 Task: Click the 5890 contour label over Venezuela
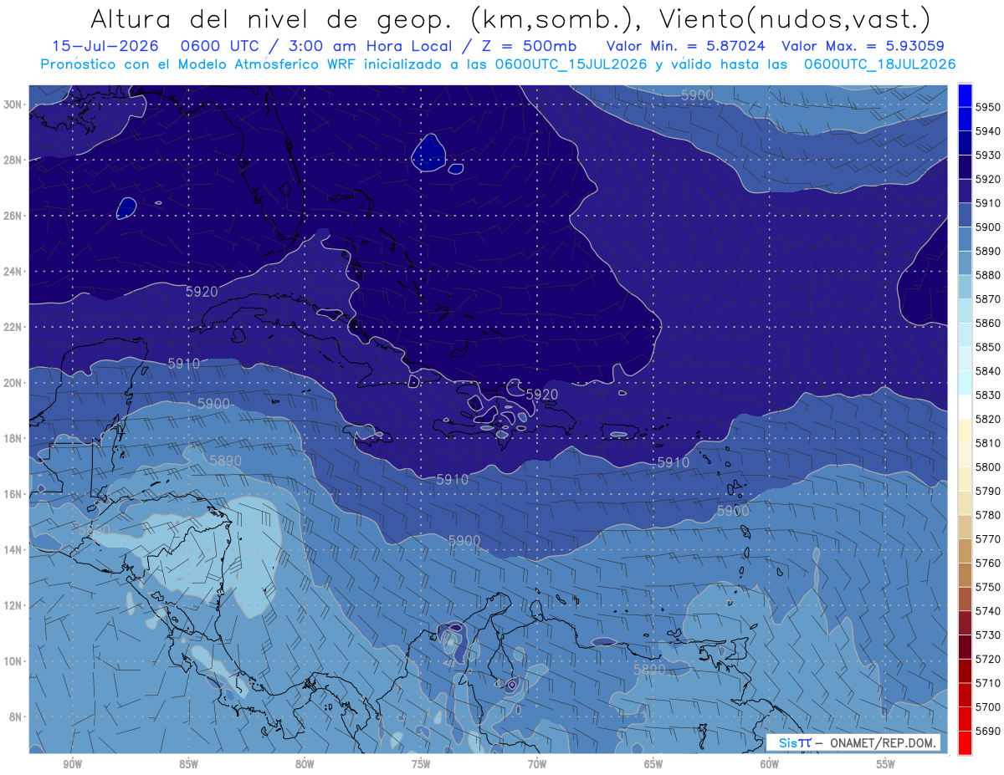[649, 670]
